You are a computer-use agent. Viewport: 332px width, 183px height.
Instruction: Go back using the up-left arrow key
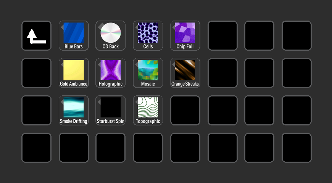pyautogui.click(x=36, y=35)
